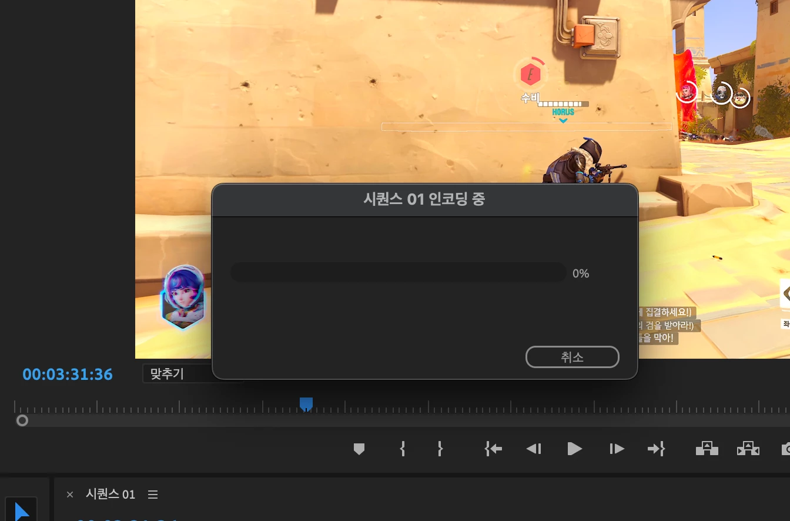Click the blue playhead marker

coord(306,405)
